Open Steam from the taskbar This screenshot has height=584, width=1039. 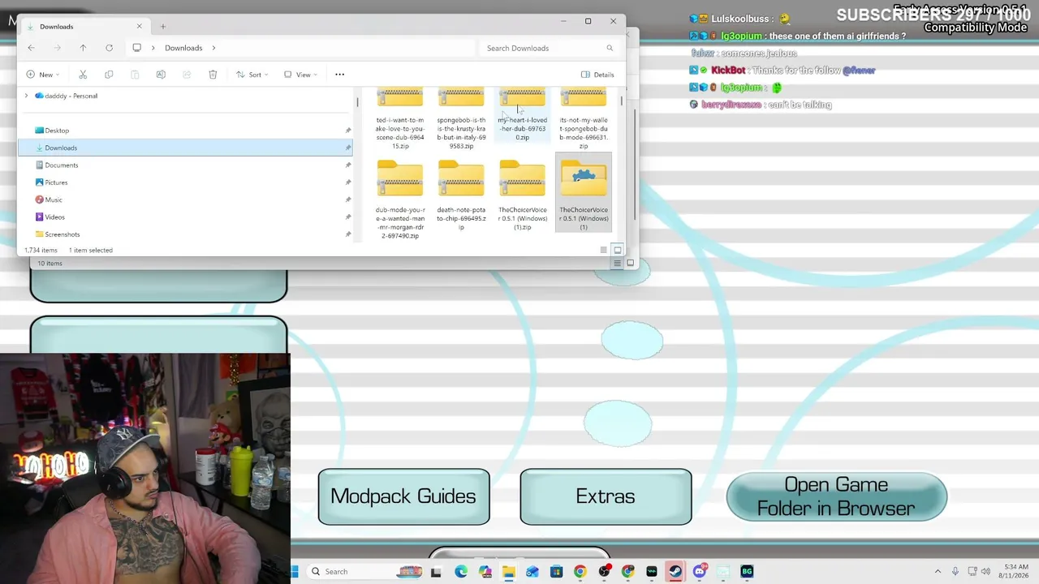point(675,572)
